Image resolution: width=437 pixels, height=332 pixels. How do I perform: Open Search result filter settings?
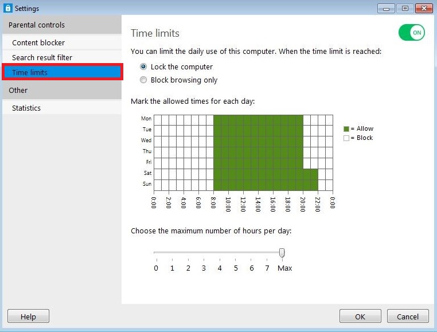coord(42,57)
